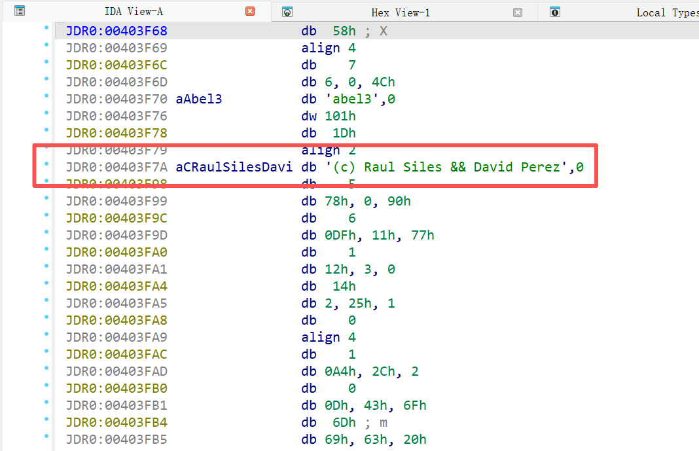
Task: Click address JDR0:00403F6C
Action: click(x=116, y=65)
